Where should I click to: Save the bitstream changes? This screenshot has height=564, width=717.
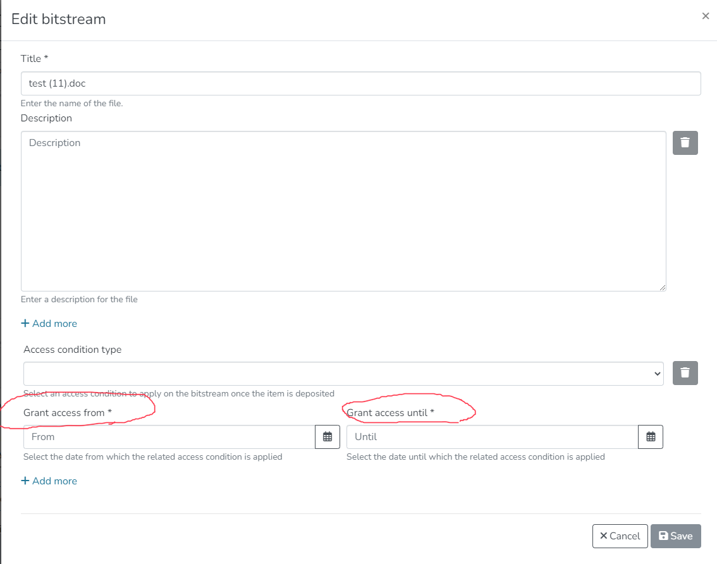click(675, 536)
